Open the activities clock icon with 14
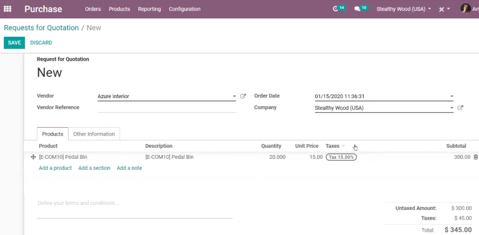Viewport: 479px width, 235px height. pos(339,8)
